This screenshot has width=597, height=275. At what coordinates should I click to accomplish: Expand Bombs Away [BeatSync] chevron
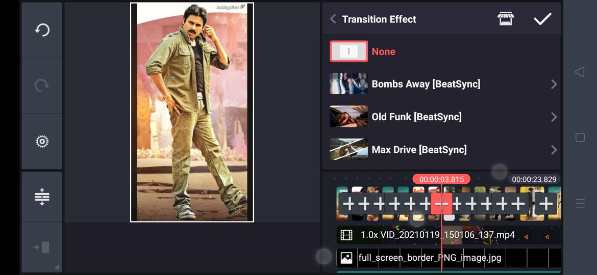(554, 85)
